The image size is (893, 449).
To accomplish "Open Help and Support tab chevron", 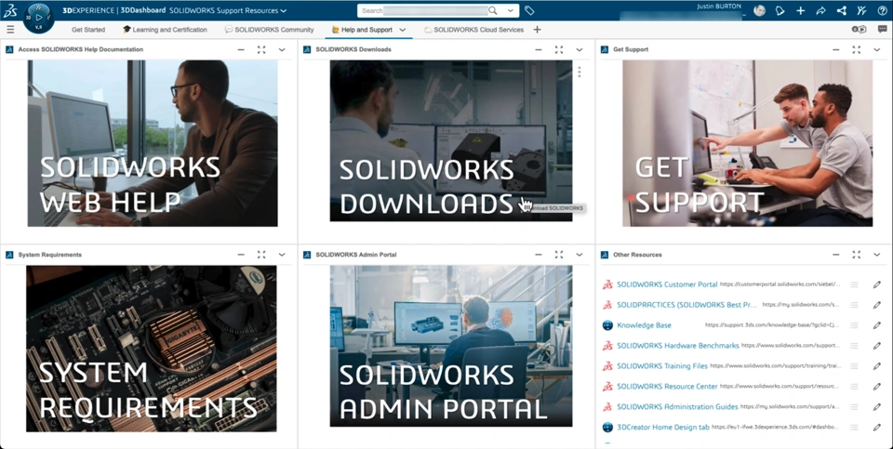I will pos(403,30).
